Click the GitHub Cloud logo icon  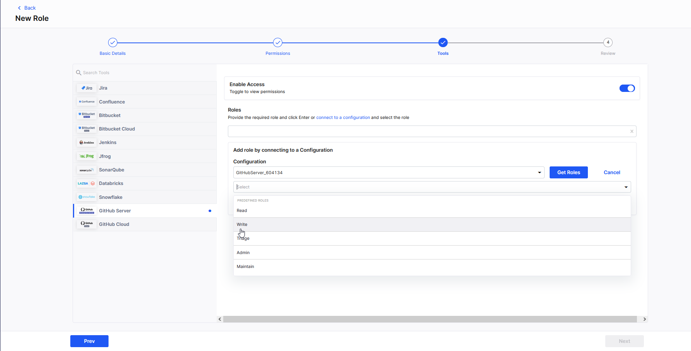click(x=87, y=224)
